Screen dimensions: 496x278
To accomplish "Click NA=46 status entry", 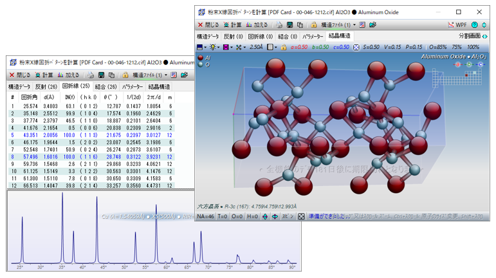I will 206,216.
